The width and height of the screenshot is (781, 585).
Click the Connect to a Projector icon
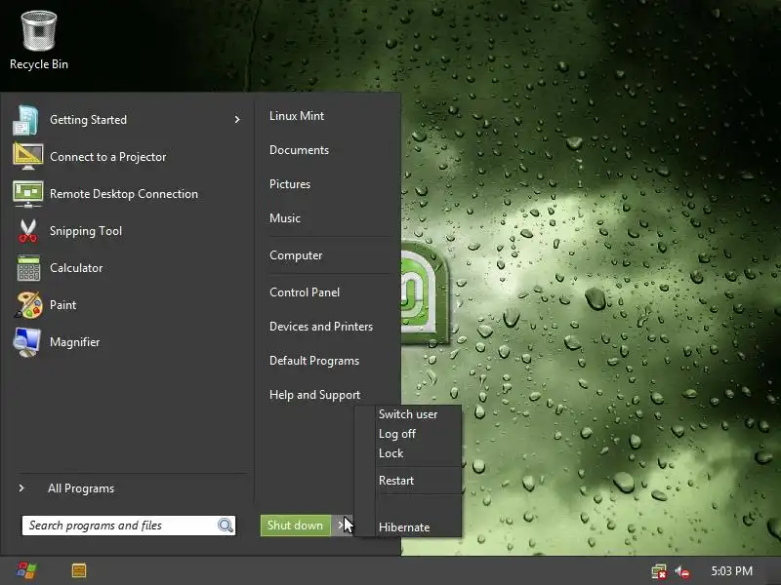pyautogui.click(x=28, y=157)
